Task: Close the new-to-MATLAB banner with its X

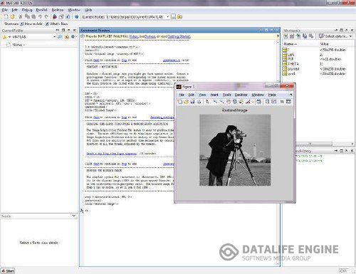Action: point(278,36)
